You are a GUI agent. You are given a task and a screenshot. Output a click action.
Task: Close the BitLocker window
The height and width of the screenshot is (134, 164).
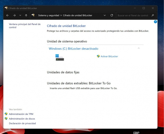click(153, 8)
